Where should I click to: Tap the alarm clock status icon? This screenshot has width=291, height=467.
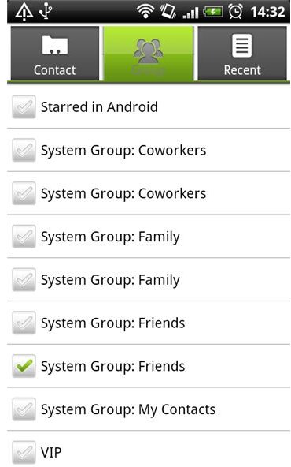(x=235, y=12)
